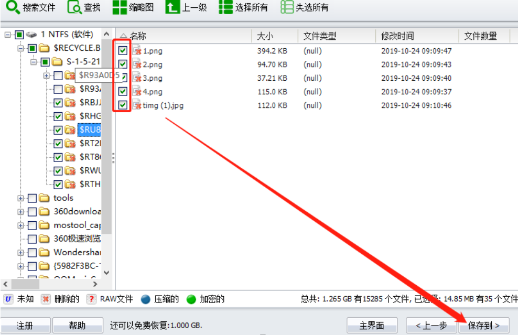Click the deleted (删除的) legend icon
This screenshot has width=518, height=335.
(46, 299)
